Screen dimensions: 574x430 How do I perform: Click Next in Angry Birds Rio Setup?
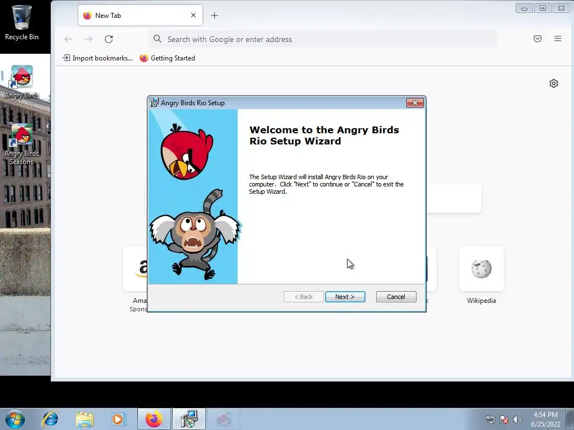pyautogui.click(x=345, y=297)
